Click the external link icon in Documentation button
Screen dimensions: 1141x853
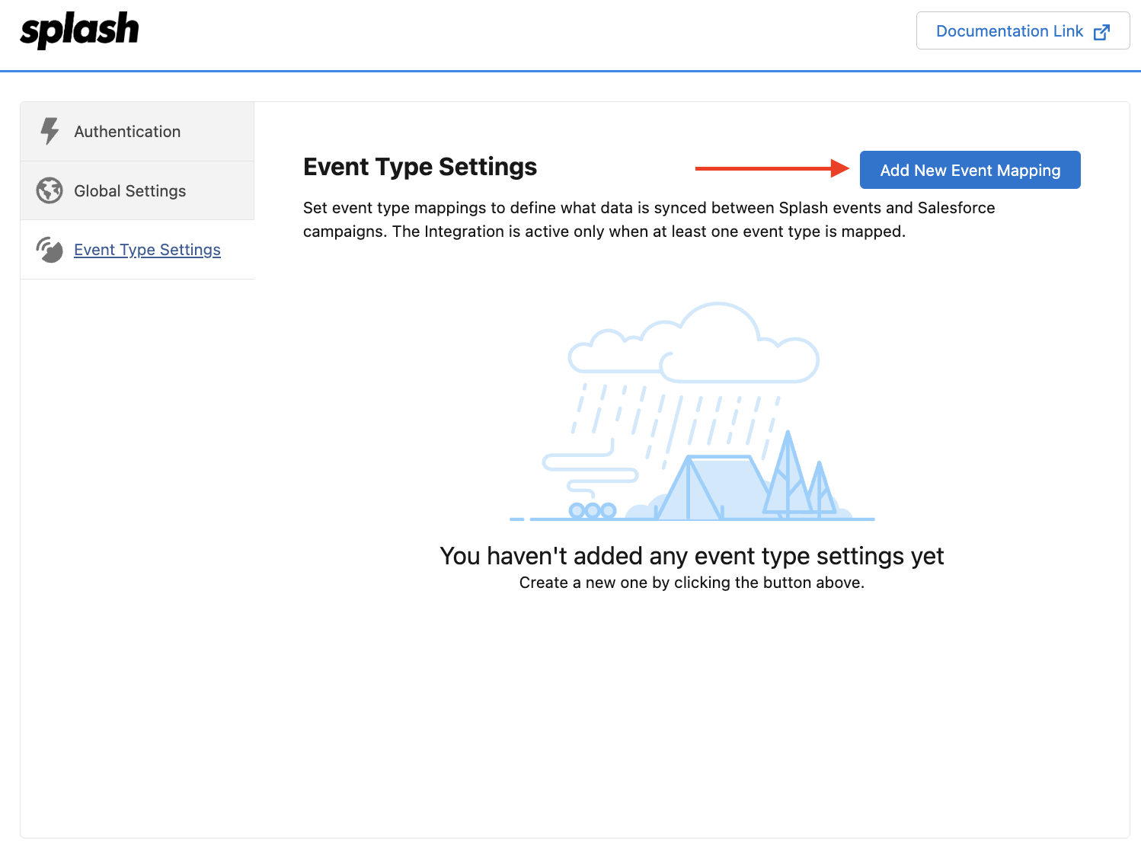1101,32
